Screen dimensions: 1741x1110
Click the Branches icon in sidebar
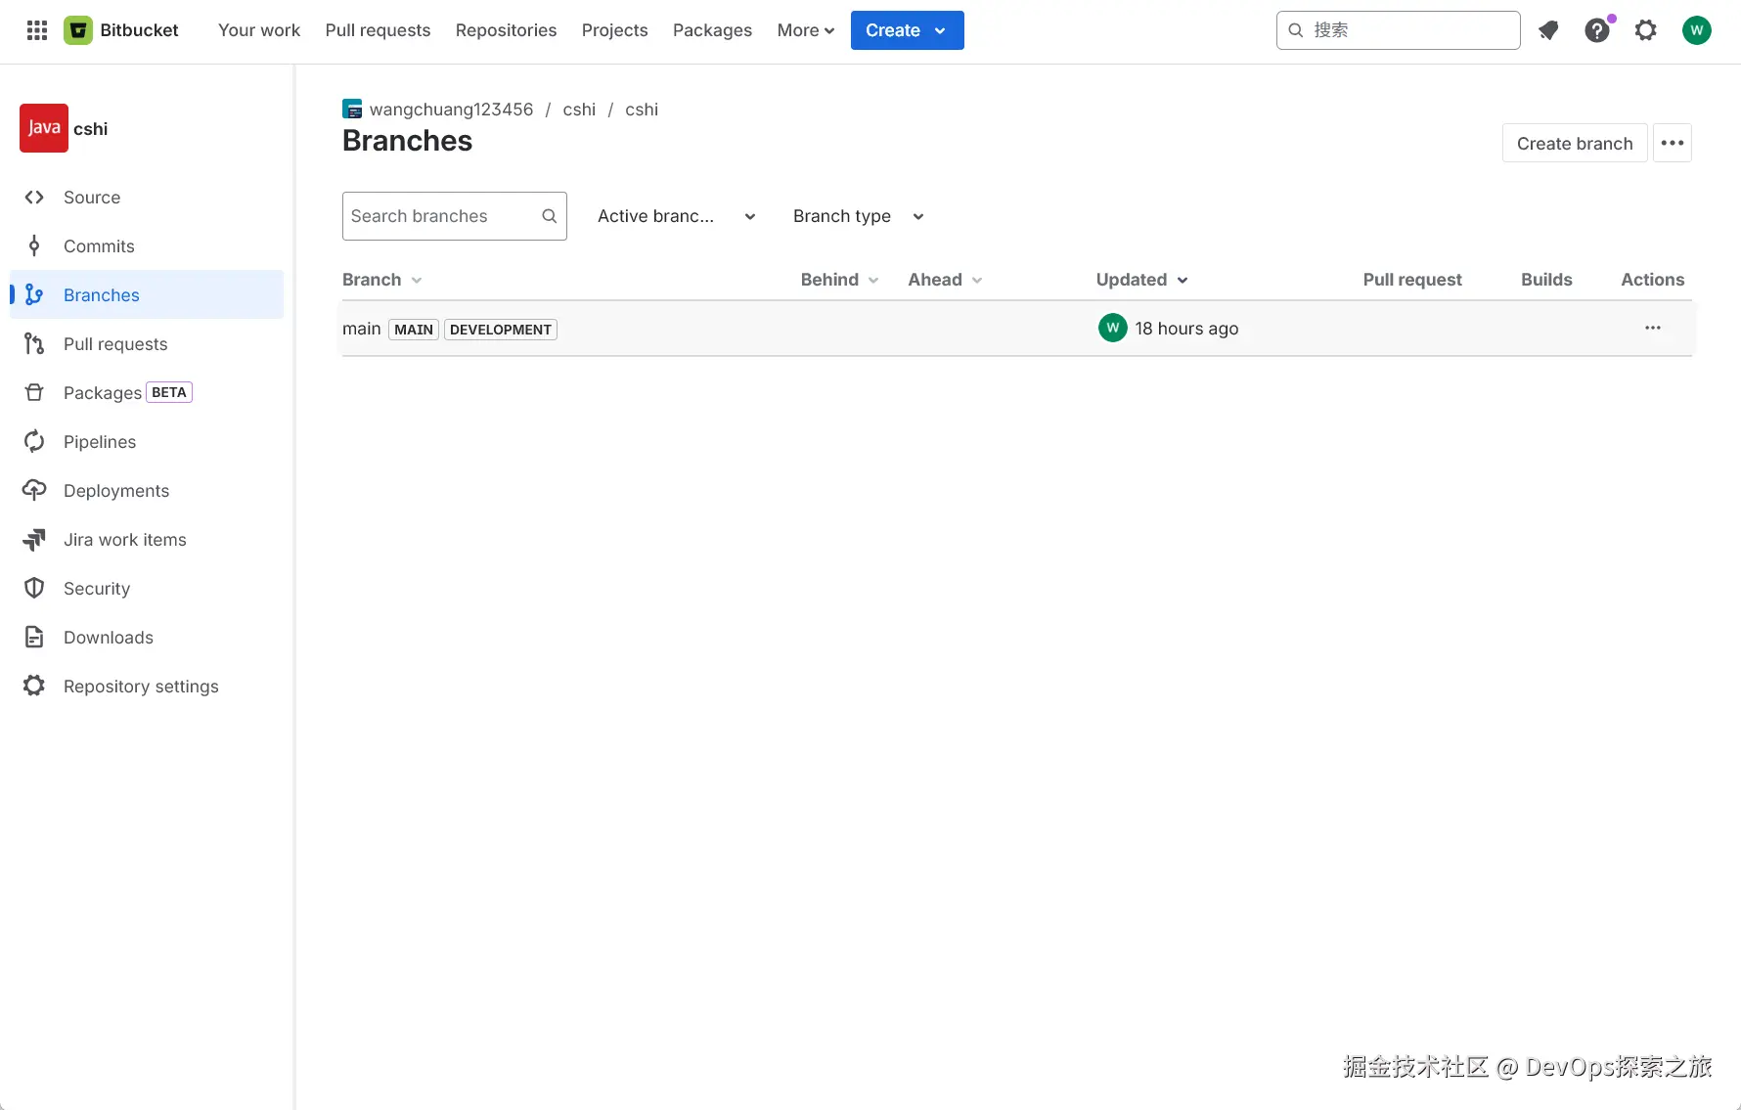(x=34, y=295)
